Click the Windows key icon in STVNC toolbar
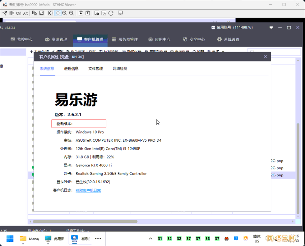 pyautogui.click(x=12, y=13)
